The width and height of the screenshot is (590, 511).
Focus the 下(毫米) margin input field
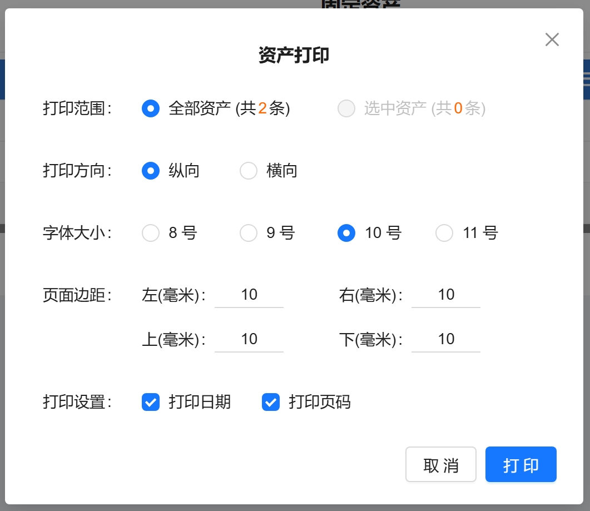[446, 339]
